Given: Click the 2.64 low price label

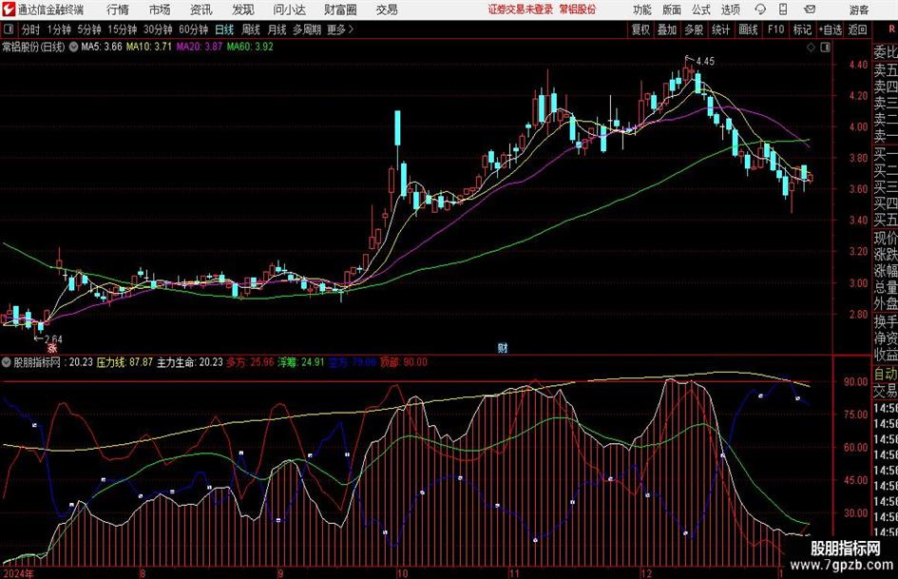Looking at the screenshot, I should 52,338.
